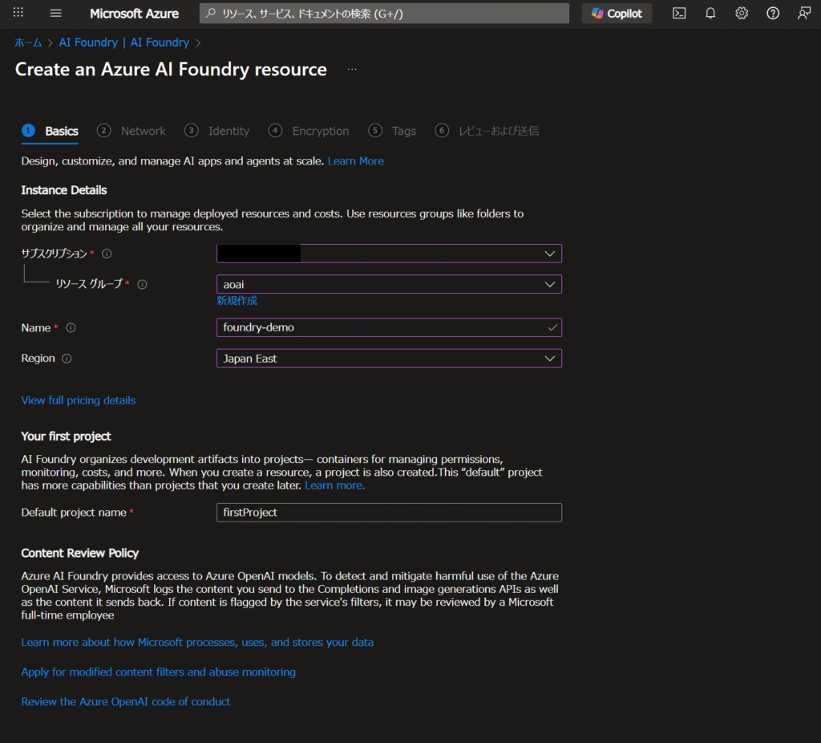
Task: Open the notifications bell
Action: pos(710,13)
